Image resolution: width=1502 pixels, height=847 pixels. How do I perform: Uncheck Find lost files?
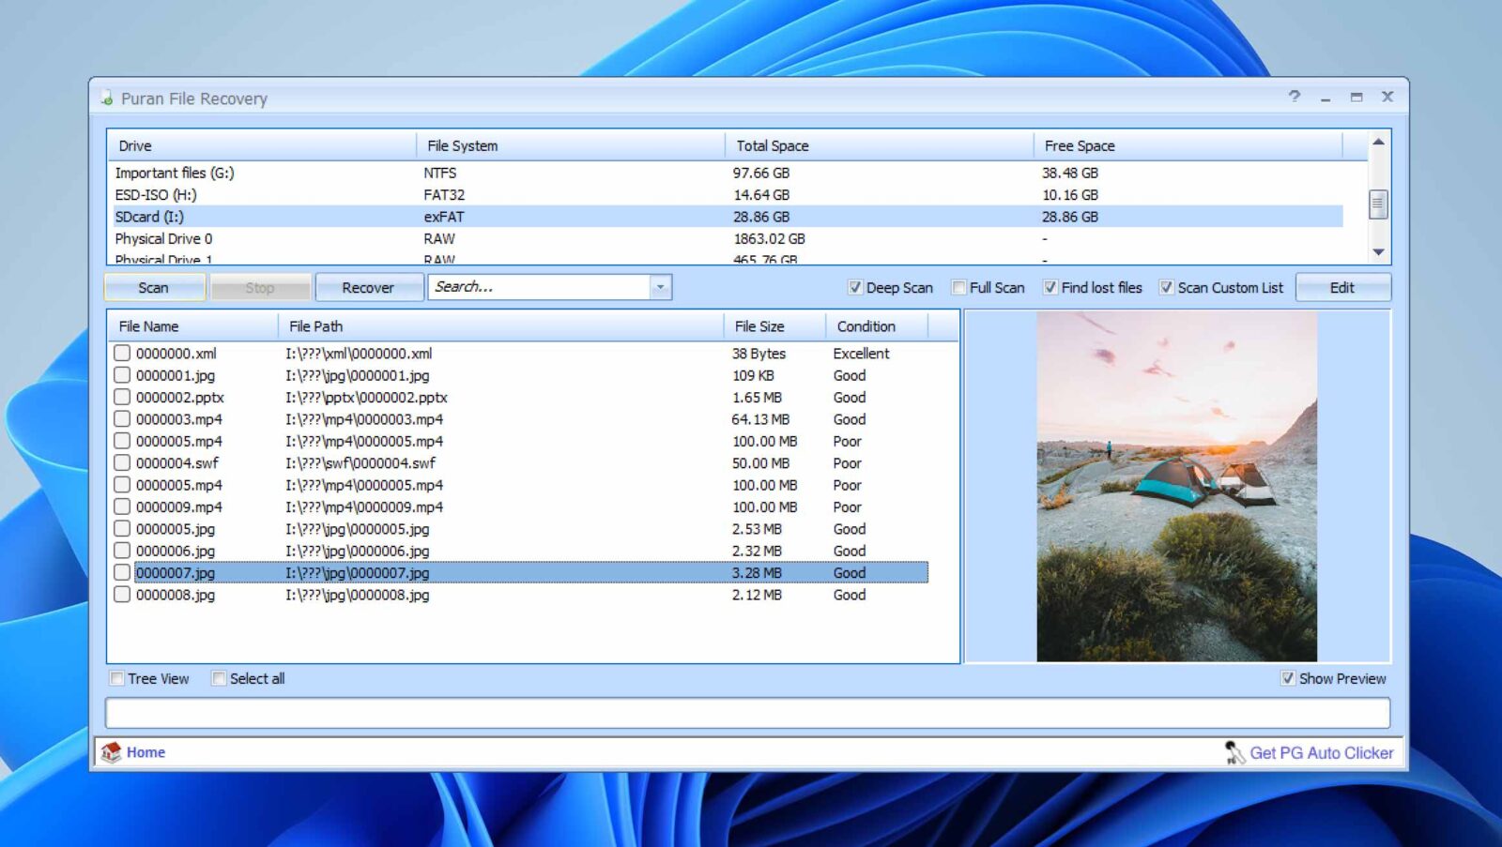click(1050, 287)
